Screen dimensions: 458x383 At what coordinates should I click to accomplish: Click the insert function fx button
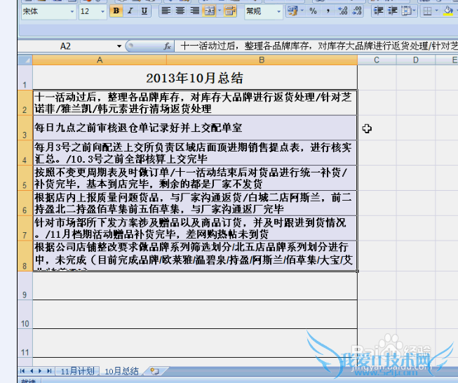[x=167, y=46]
